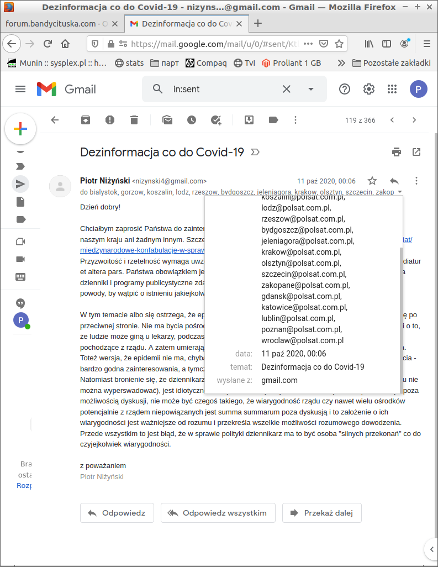Viewport: 438px width, 567px height.
Task: Move conversation to inbox icon
Action: tap(249, 120)
